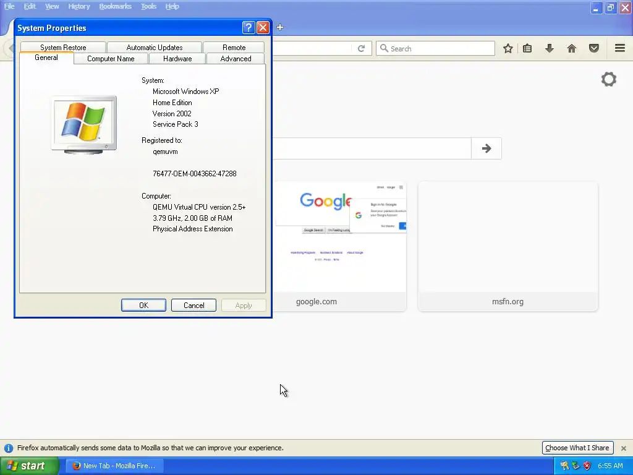Click the Safely Remove Hardware tray icon
This screenshot has width=633, height=475.
click(576, 466)
